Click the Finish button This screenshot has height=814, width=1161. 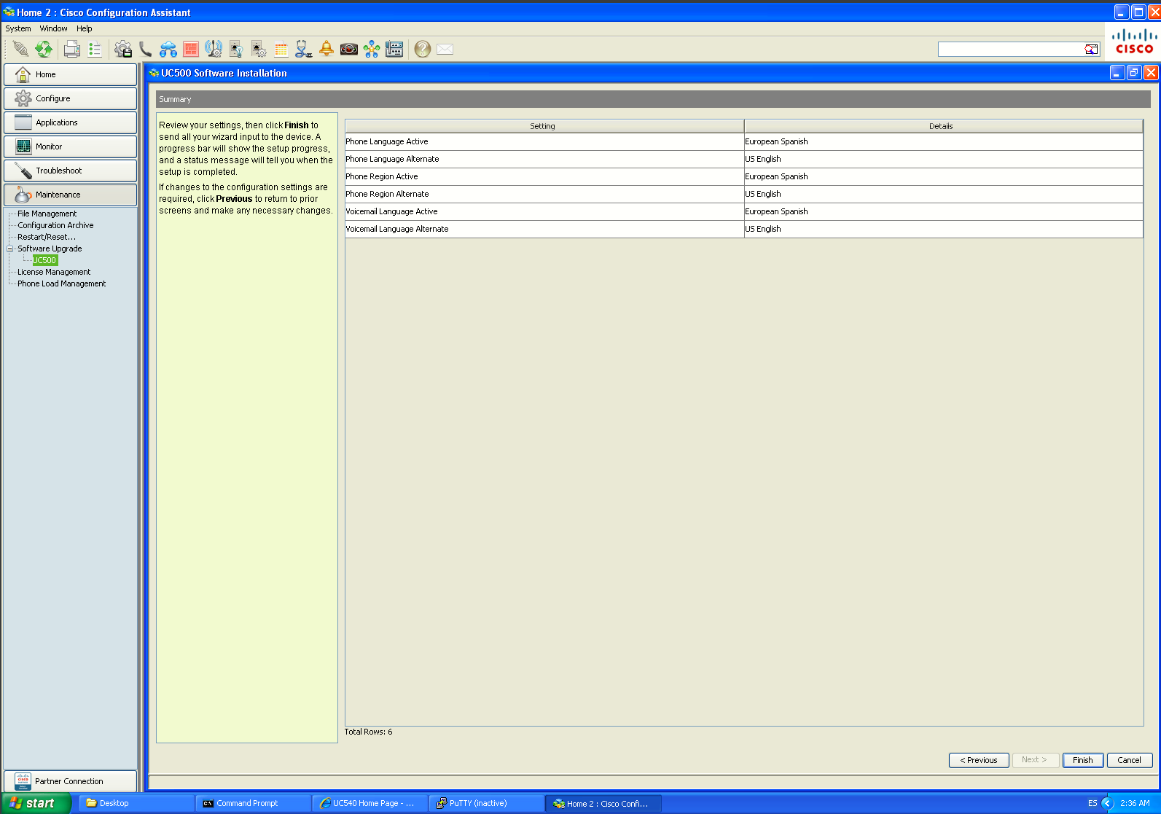pyautogui.click(x=1083, y=760)
